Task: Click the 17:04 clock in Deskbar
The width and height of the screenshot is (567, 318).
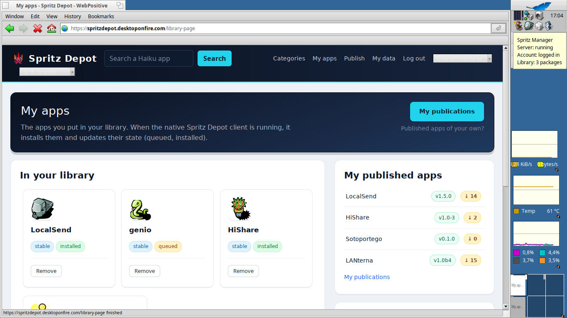Action: [557, 16]
